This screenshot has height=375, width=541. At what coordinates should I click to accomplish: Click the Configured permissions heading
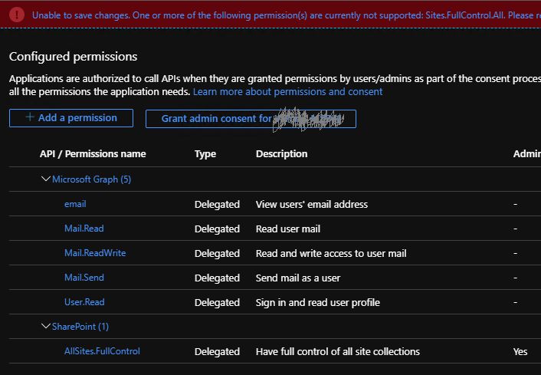click(73, 56)
